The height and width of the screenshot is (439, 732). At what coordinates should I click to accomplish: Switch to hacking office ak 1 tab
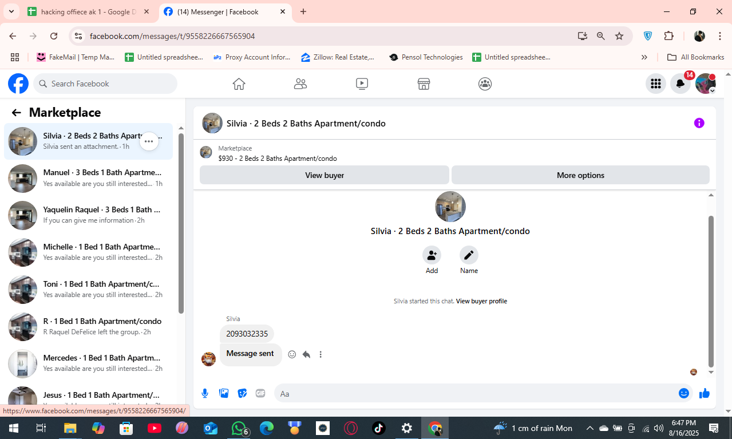[x=88, y=11]
